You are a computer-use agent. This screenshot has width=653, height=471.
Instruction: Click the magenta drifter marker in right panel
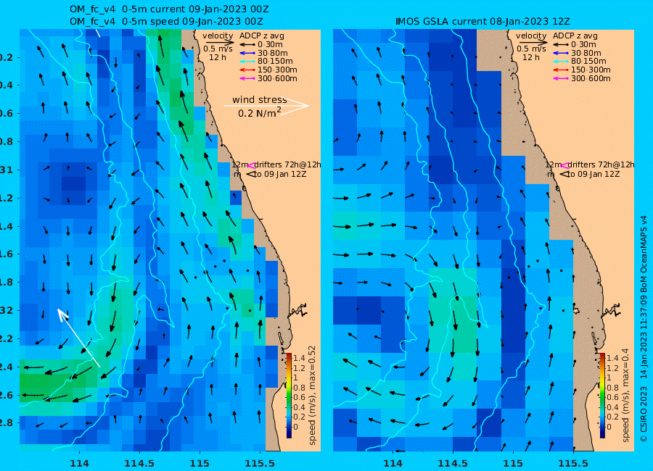tap(564, 165)
